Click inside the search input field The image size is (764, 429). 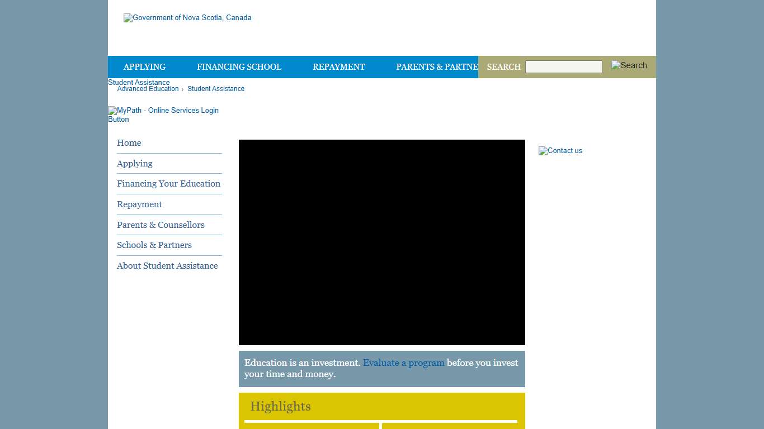(563, 66)
